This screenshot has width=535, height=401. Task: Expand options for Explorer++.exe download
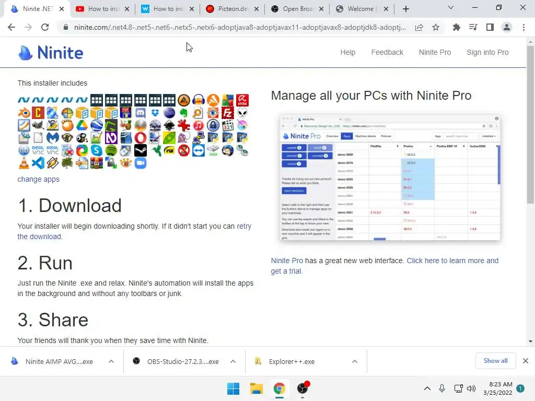[x=355, y=361]
